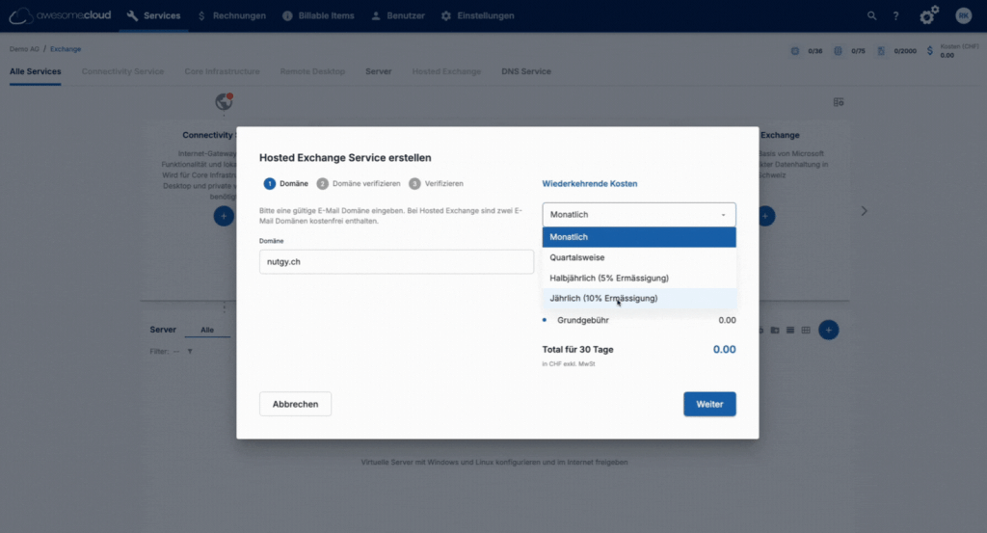Collapse the Monatlich billing period combo box

pos(639,215)
